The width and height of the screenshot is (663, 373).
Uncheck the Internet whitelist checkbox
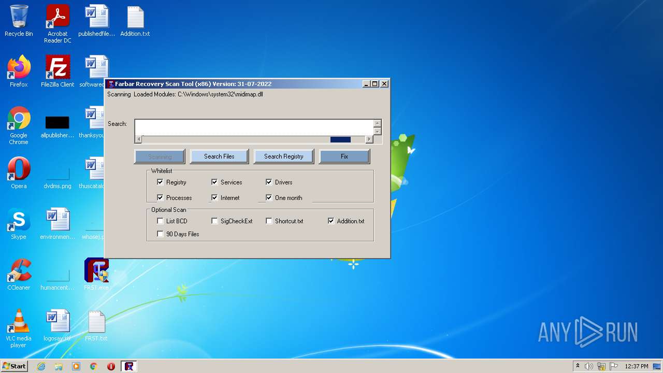click(x=214, y=198)
